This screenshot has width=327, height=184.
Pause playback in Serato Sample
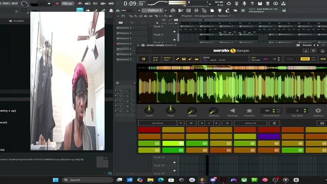point(144,59)
